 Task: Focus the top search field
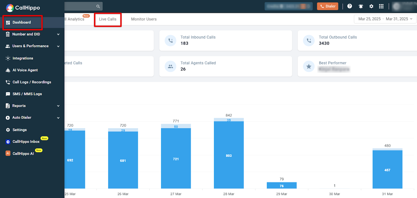click(83, 6)
